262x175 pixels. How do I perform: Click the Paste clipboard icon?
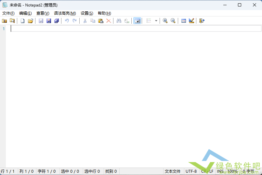point(101,21)
